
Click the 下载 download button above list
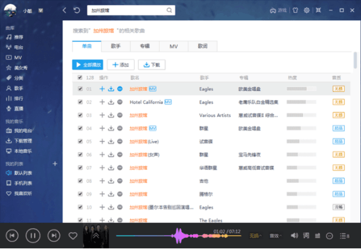152,65
